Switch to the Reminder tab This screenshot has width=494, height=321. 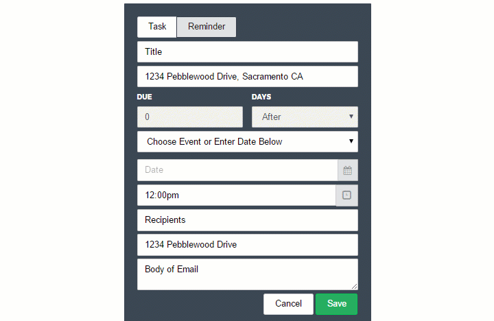(x=207, y=27)
